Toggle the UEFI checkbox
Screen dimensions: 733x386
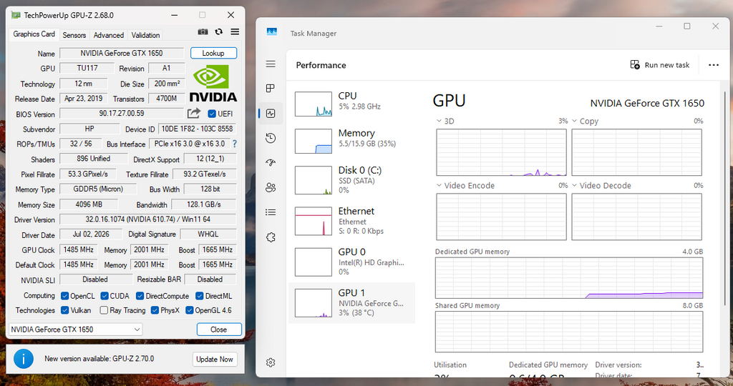pos(212,114)
